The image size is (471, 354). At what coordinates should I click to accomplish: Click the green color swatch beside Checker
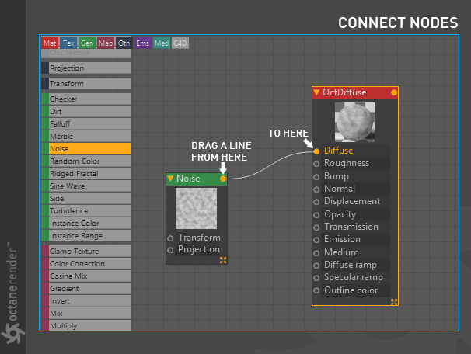pos(45,99)
